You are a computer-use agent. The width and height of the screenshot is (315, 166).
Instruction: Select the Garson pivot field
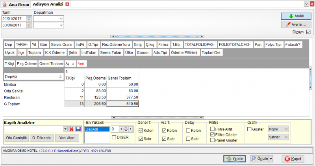143,52
